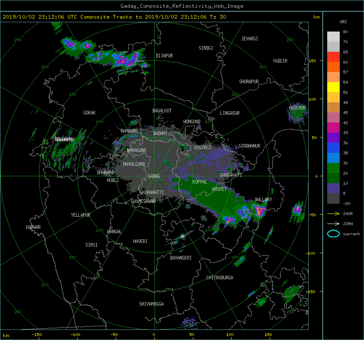Viewport: 364px width, 340px height.
Task: Click the dBZ legend heading
Action: pyautogui.click(x=343, y=22)
